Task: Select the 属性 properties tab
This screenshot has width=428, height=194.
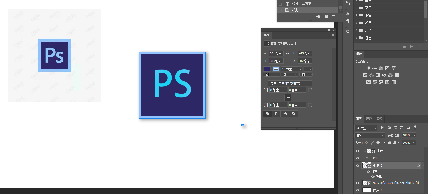Action: tap(267, 35)
